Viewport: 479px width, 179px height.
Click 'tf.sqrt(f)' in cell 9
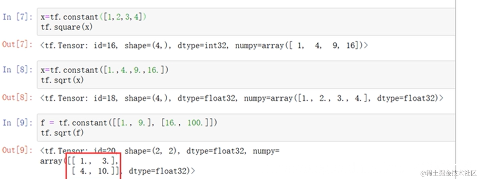tap(62, 133)
